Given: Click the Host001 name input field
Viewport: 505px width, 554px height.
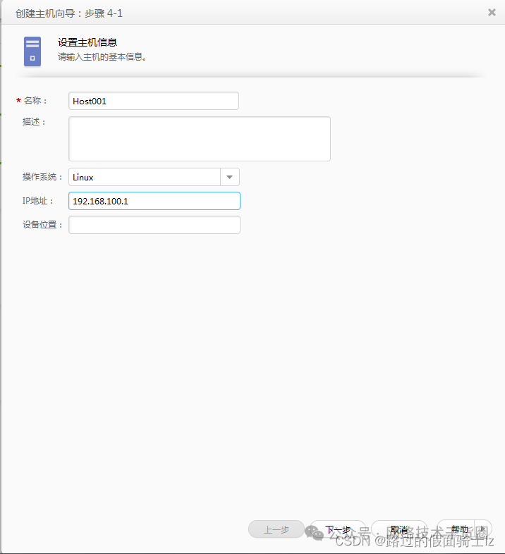Looking at the screenshot, I should coord(154,101).
